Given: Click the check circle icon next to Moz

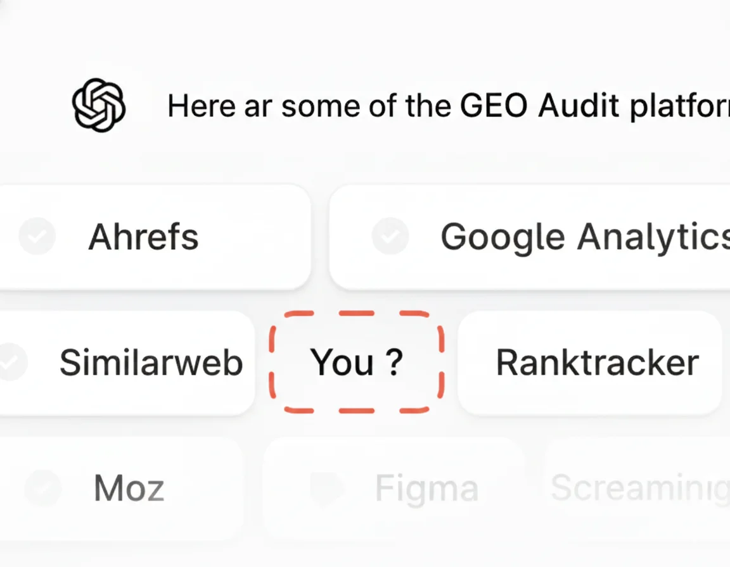Looking at the screenshot, I should coord(42,489).
